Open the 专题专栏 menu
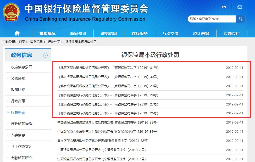Image resolution: width=255 pixels, height=162 pixels. (232, 34)
